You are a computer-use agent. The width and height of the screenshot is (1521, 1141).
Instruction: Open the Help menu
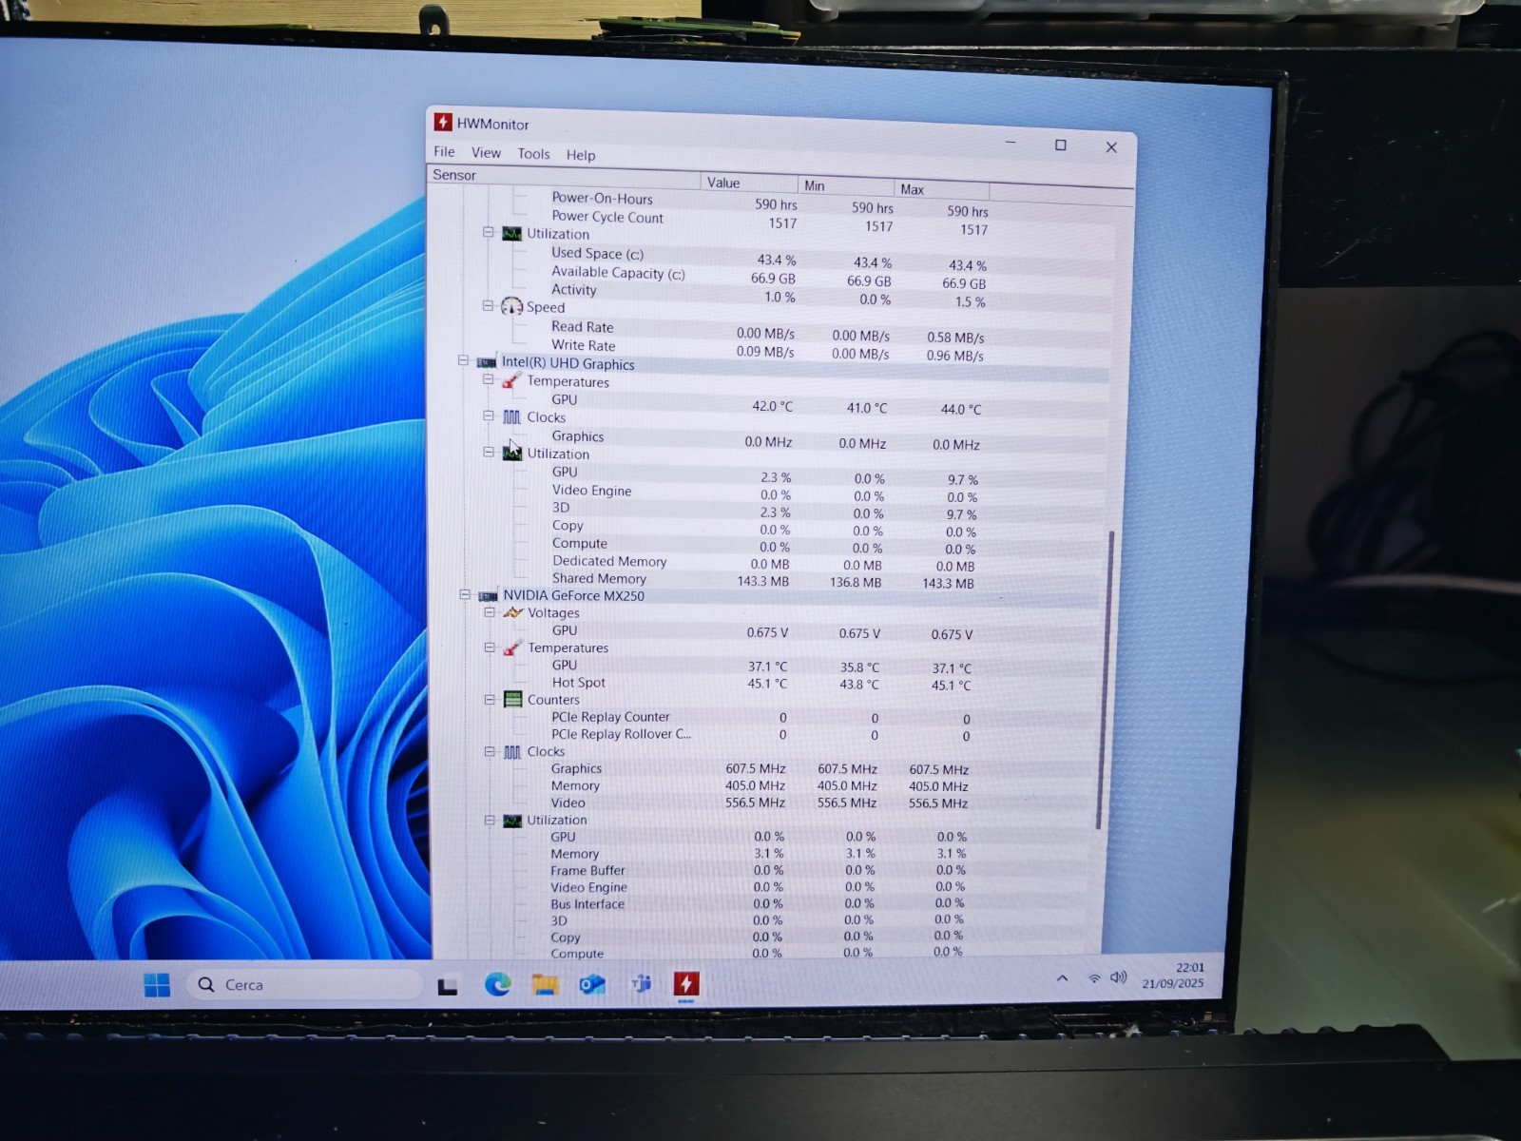click(581, 155)
